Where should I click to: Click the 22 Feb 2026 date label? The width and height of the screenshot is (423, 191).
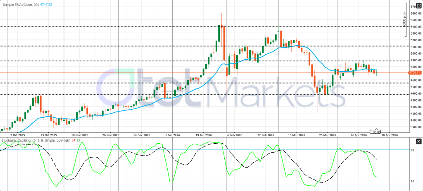click(266, 135)
